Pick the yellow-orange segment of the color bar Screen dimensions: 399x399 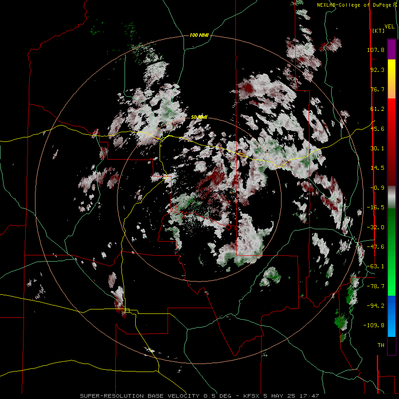(x=391, y=79)
